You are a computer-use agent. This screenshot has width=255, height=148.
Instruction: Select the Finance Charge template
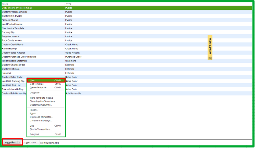pos(127,20)
